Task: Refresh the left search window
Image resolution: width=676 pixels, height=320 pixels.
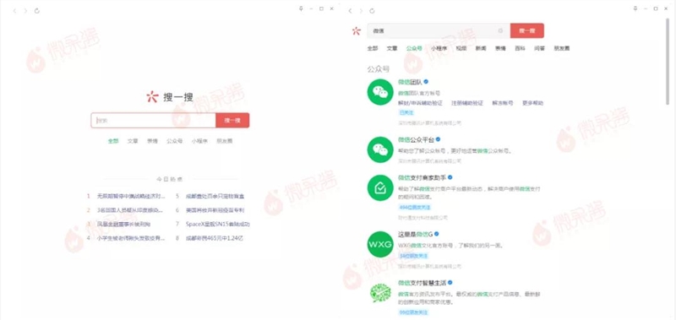Action: pyautogui.click(x=37, y=11)
